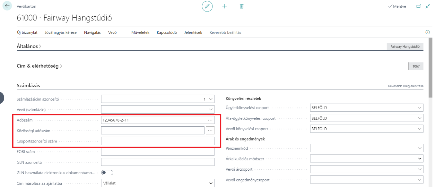Click the page title 61000 · Fairway Hangstúdió
Screen dimensions: 444x187
coord(64,18)
